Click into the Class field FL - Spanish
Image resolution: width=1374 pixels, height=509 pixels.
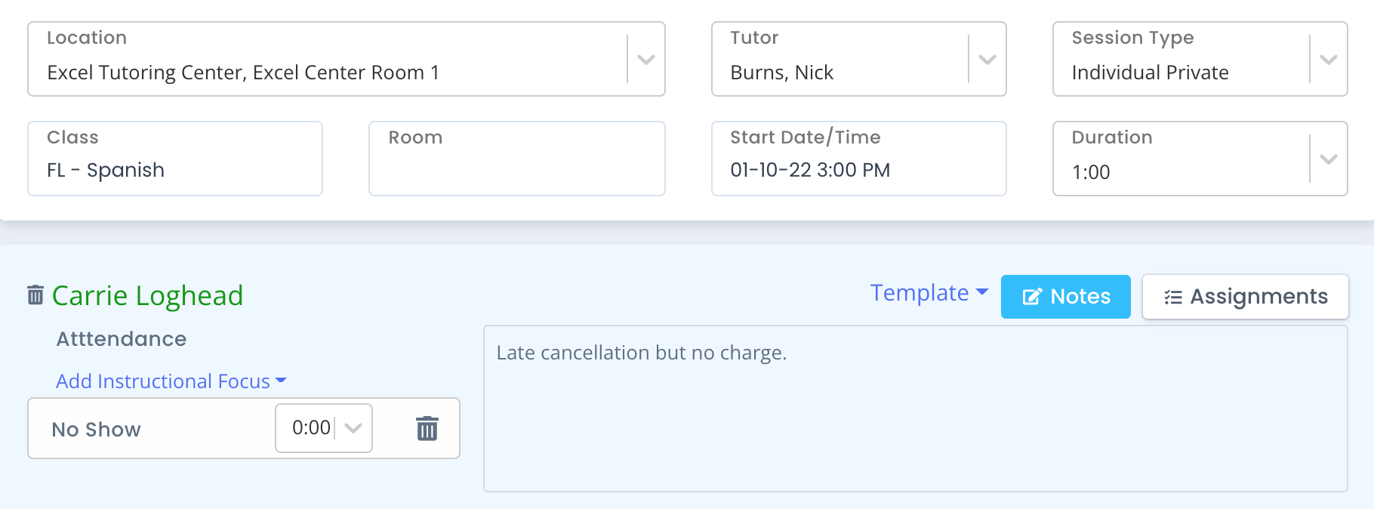(175, 159)
